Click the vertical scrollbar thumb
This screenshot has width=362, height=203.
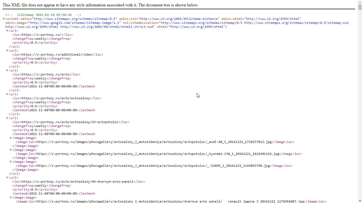tap(360, 7)
